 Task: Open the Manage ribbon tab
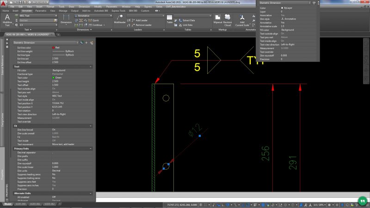click(63, 11)
